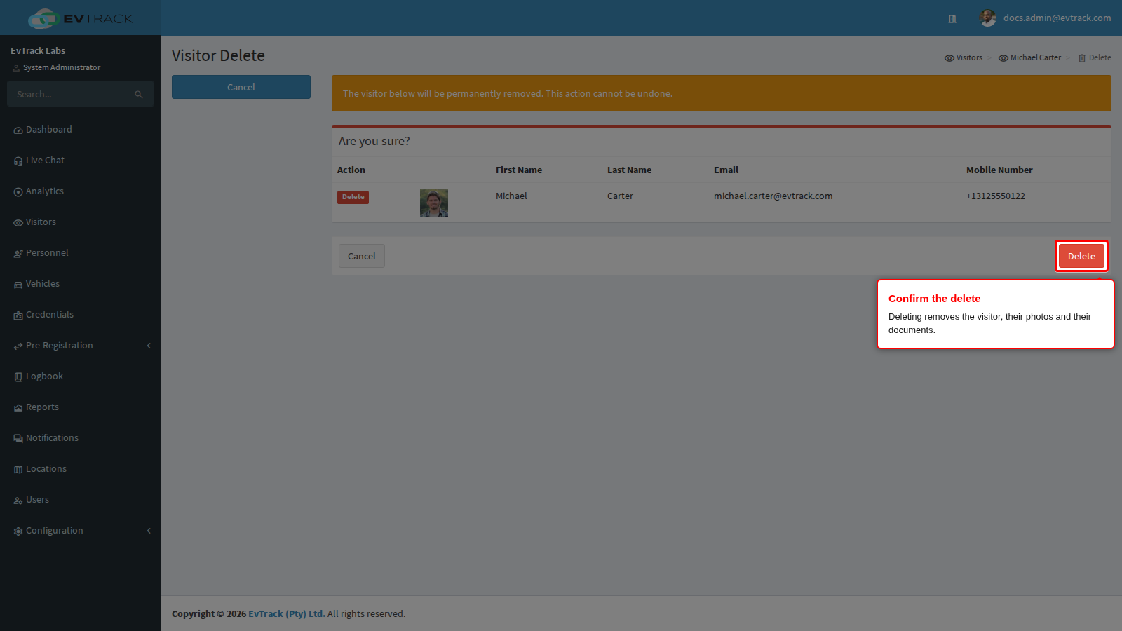The height and width of the screenshot is (631, 1122).
Task: Click the small Delete badge in Action column
Action: (353, 197)
